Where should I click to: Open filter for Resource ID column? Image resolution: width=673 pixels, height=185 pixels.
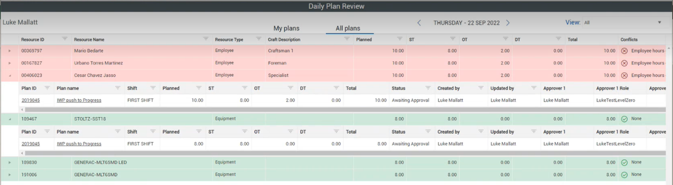click(x=64, y=39)
